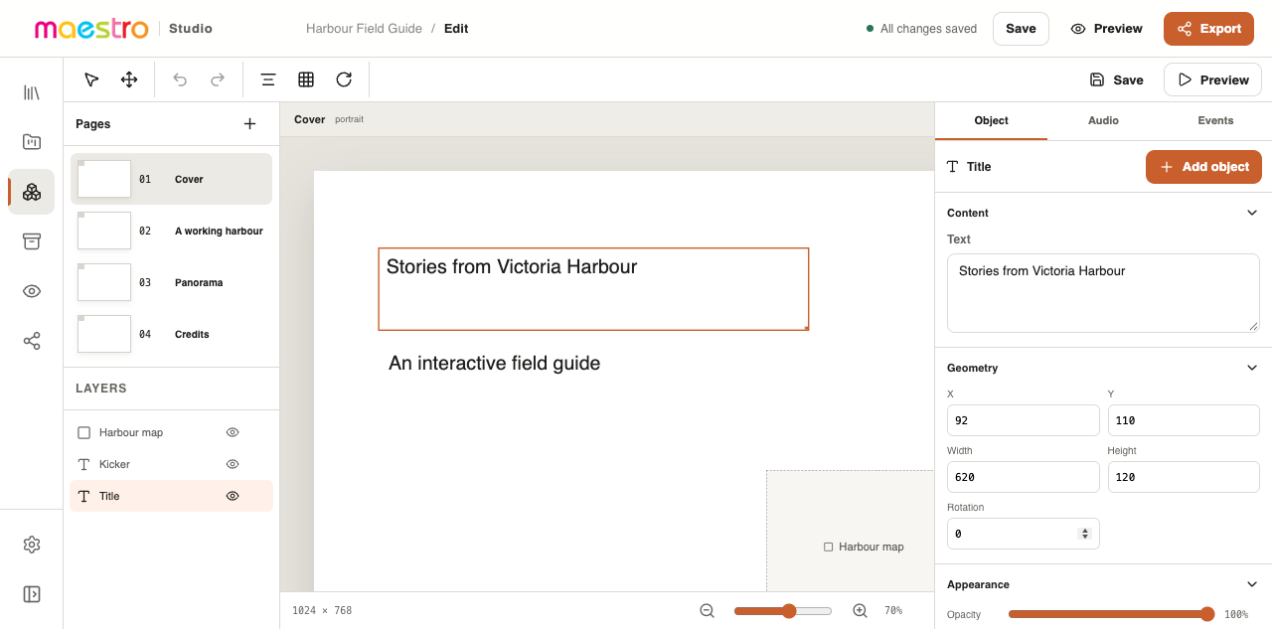The image size is (1272, 629).
Task: Hide the Harbour map layer
Action: [233, 432]
